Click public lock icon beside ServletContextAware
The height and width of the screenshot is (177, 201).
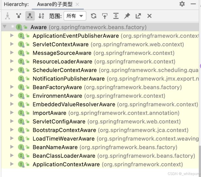28,44
